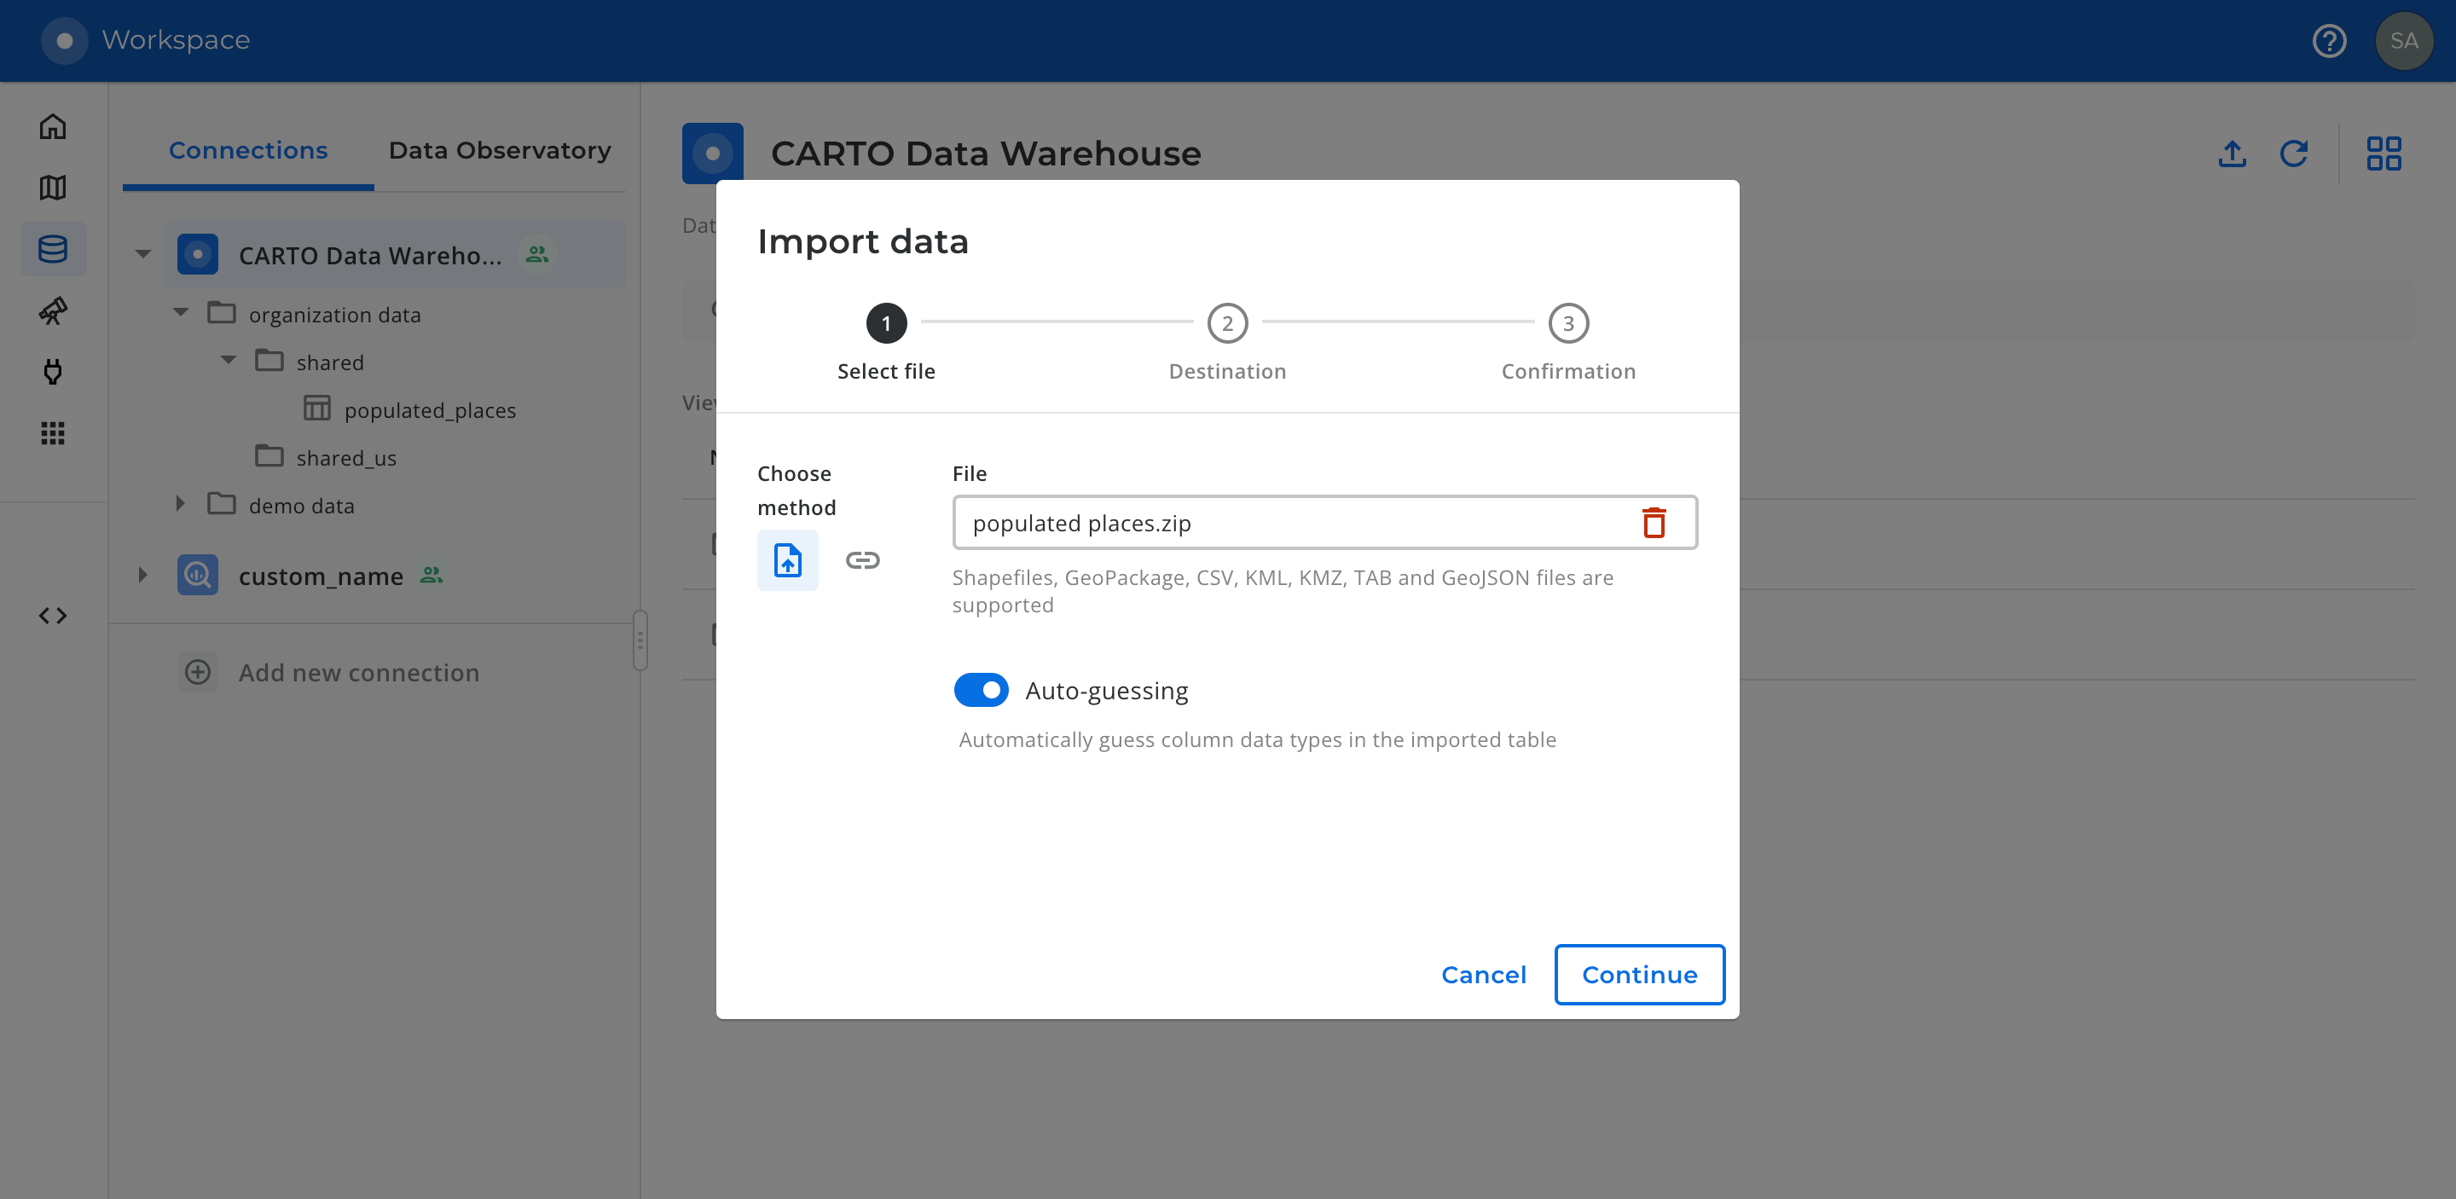Collapse the CARTO Data Warehouse tree node
Viewport: 2456px width, 1199px height.
[143, 254]
